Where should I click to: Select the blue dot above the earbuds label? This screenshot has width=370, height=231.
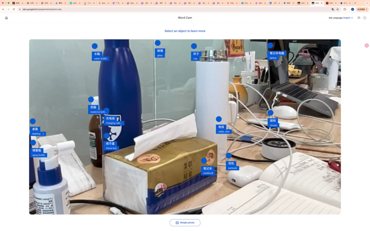tap(229, 156)
